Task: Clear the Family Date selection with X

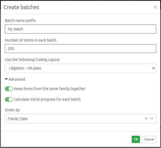Action: (x=146, y=118)
